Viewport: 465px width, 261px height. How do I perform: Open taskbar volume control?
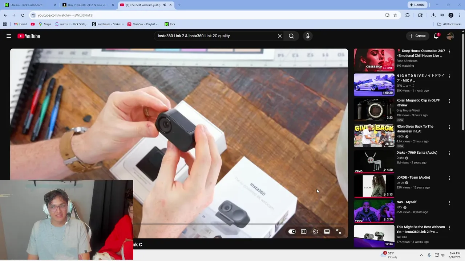pos(442,255)
